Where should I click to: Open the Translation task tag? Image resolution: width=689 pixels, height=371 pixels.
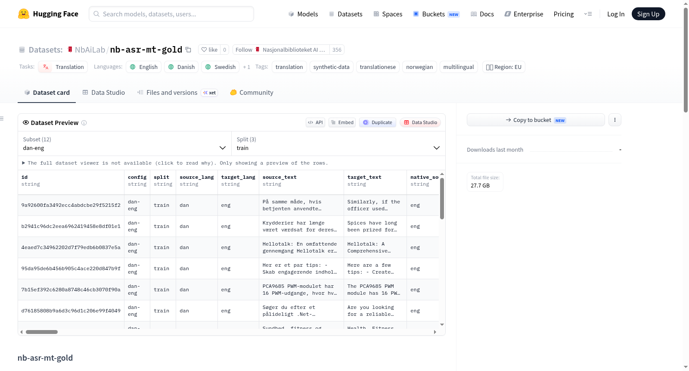pos(63,67)
